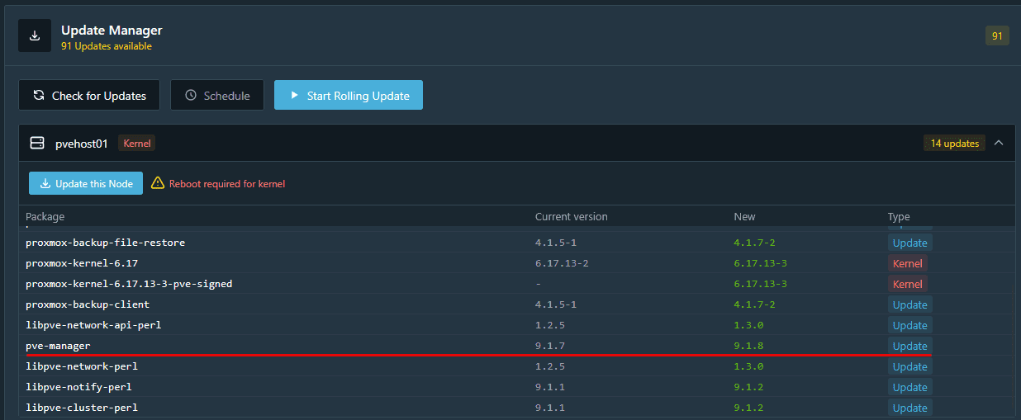Click proxmox-kernel-6.17 new version 6.17.13-3
This screenshot has width=1021, height=420.
(x=760, y=263)
